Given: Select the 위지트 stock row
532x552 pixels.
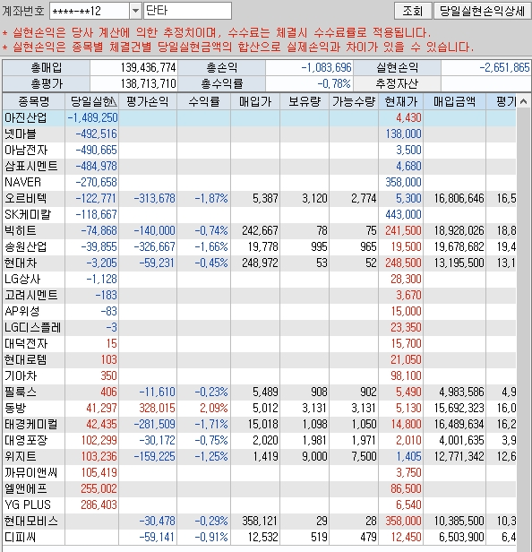Looking at the screenshot, I should coord(260,457).
